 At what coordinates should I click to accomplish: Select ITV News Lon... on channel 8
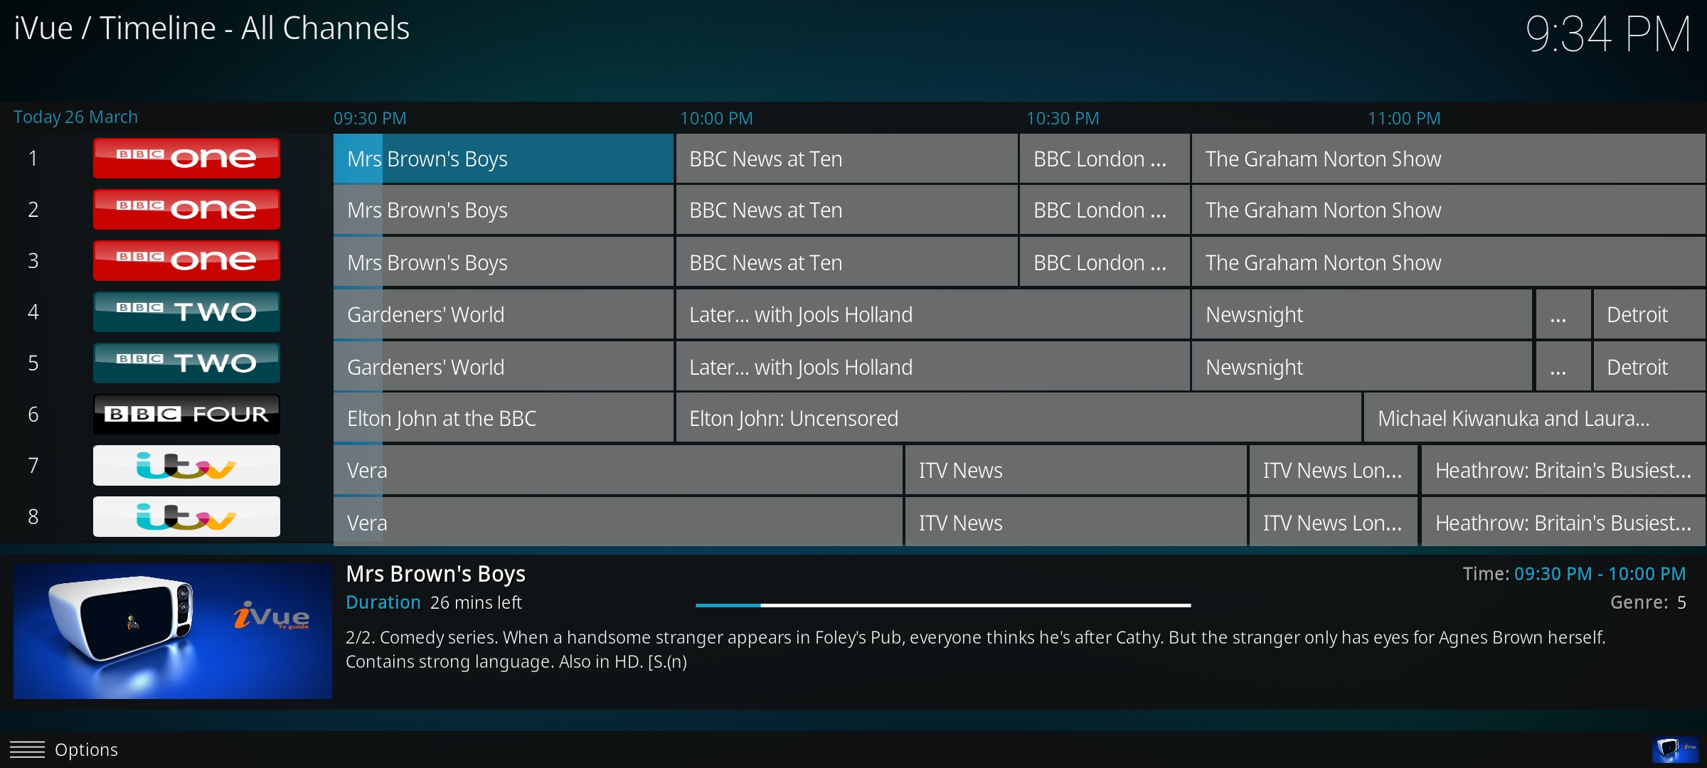point(1334,523)
